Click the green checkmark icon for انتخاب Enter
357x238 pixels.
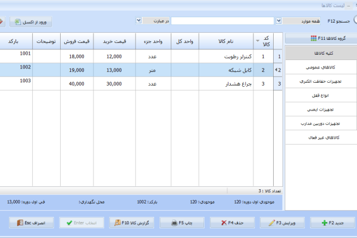pos(70,223)
